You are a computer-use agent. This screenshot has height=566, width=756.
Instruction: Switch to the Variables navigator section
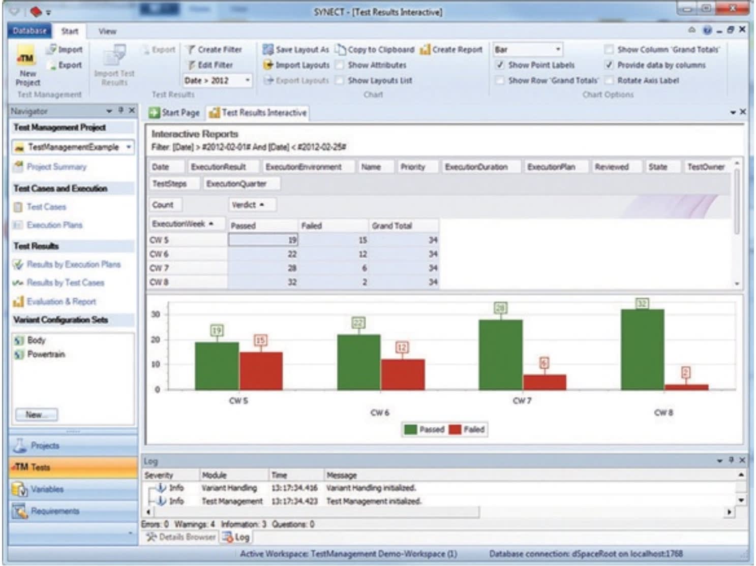[73, 489]
